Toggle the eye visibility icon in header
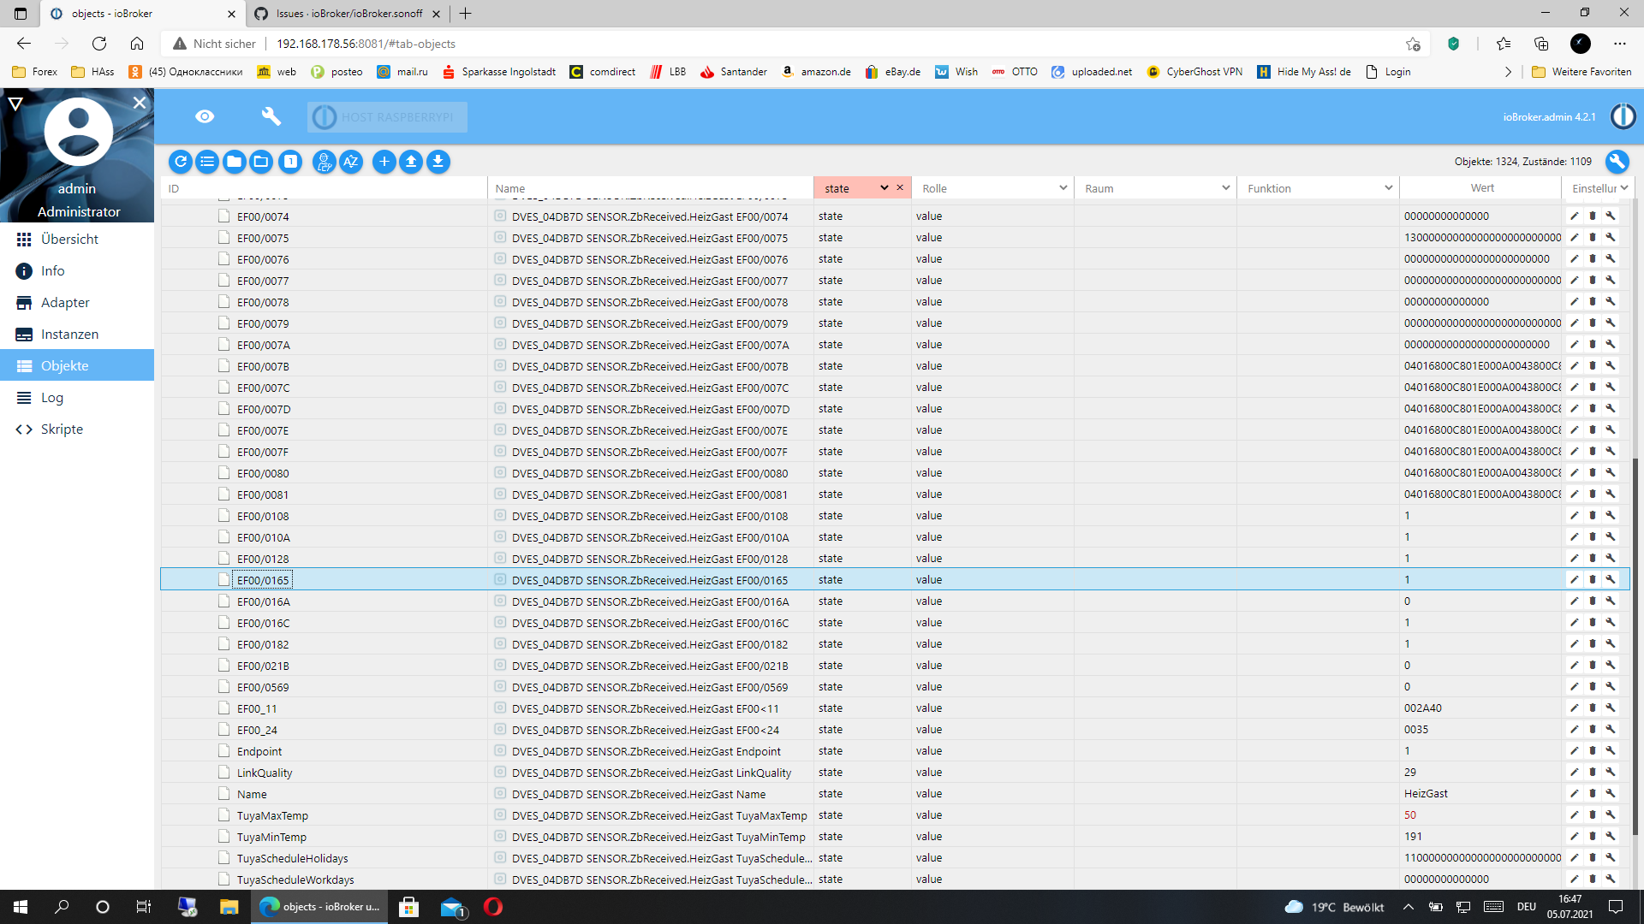The image size is (1644, 924). [x=205, y=116]
